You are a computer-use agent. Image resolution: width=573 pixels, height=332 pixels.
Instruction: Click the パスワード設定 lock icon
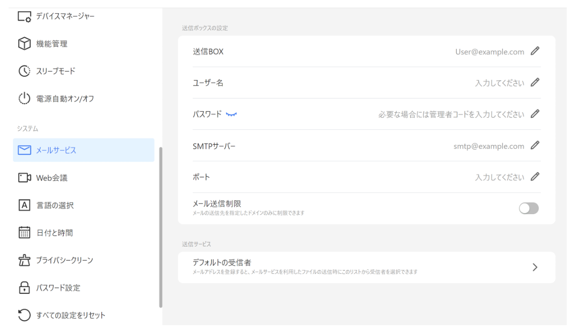[24, 288]
